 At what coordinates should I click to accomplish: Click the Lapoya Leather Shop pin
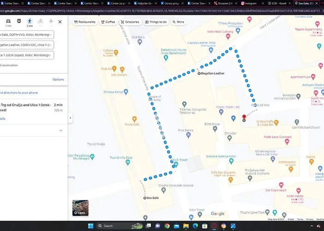(x=211, y=50)
